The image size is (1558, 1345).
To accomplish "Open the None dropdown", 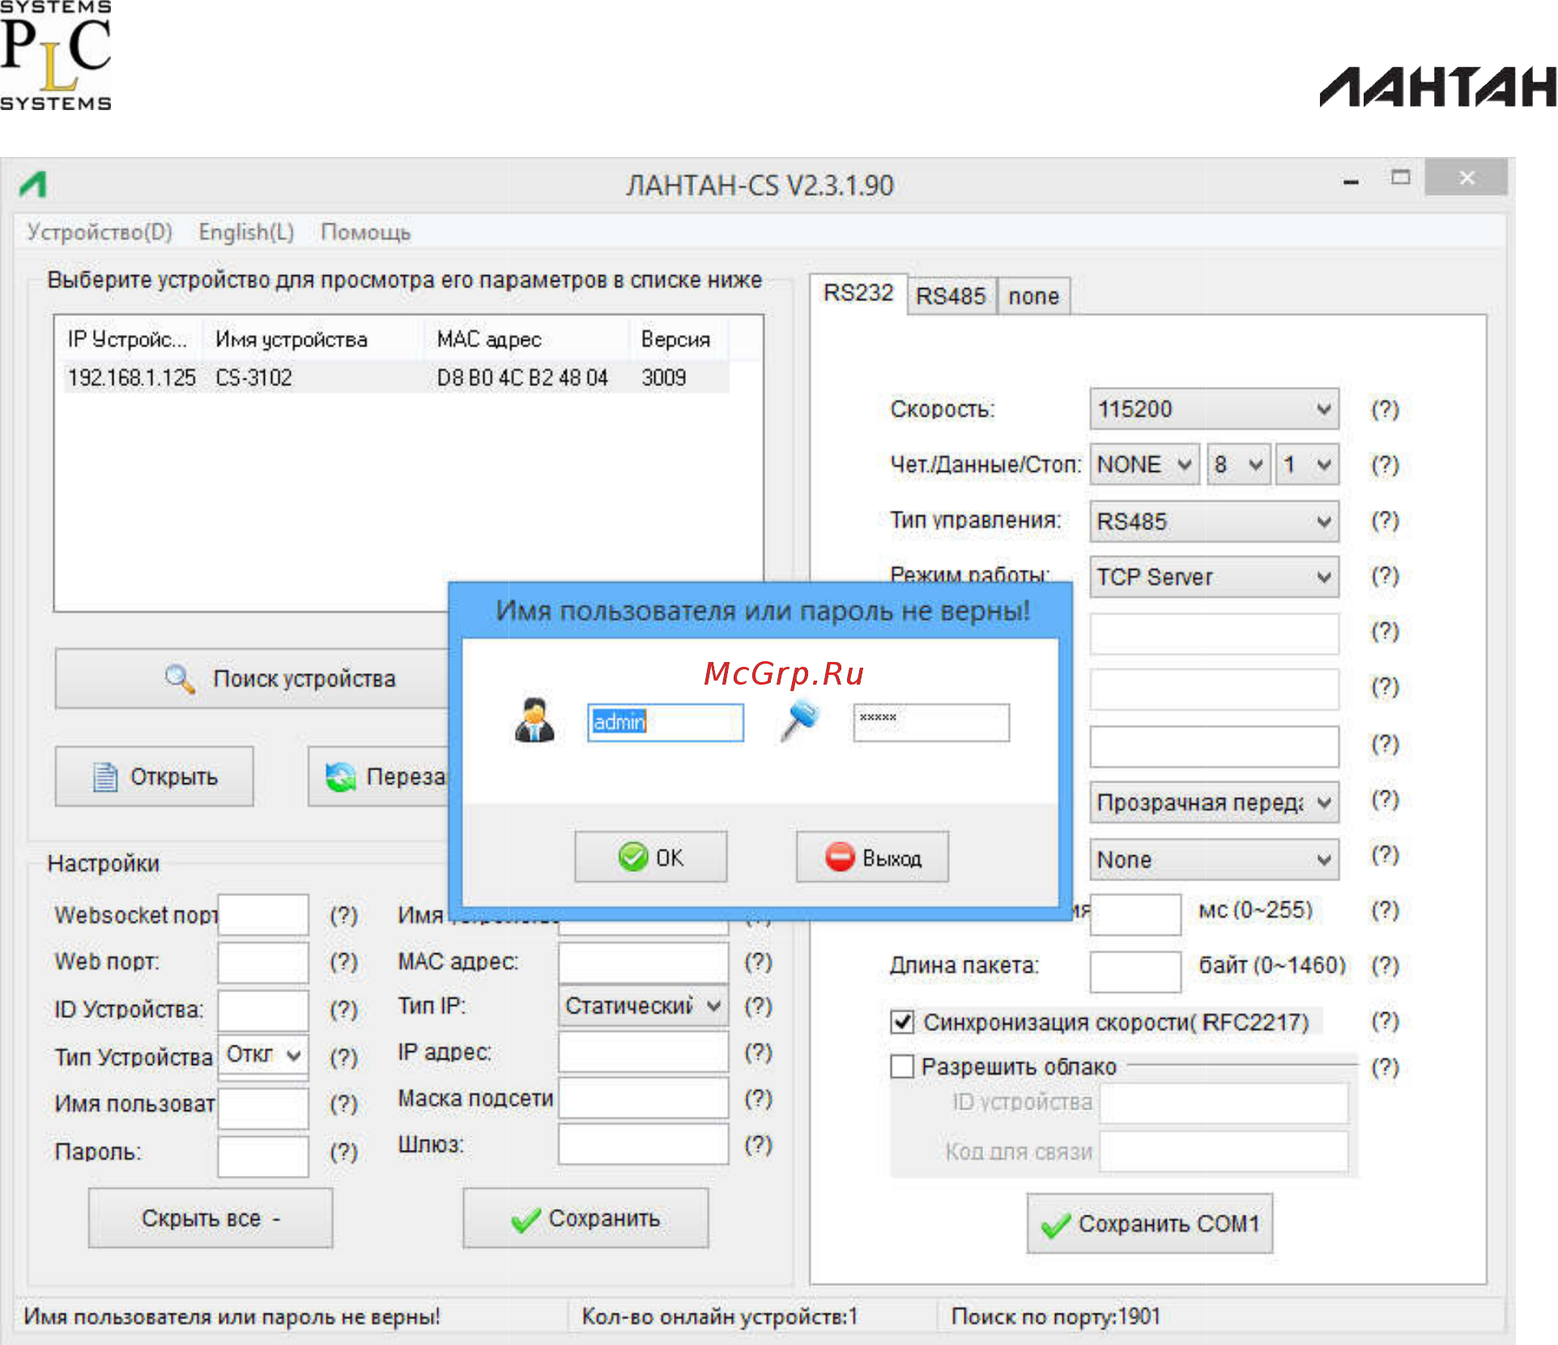I will pyautogui.click(x=1214, y=859).
